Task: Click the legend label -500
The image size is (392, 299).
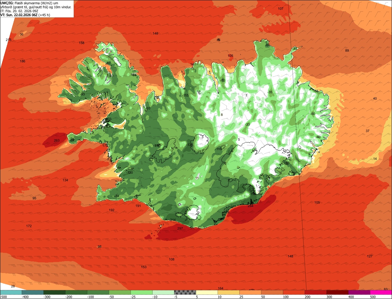Action: pyautogui.click(x=3, y=297)
